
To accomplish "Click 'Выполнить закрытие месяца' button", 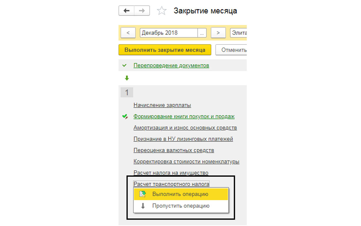I will (x=165, y=50).
